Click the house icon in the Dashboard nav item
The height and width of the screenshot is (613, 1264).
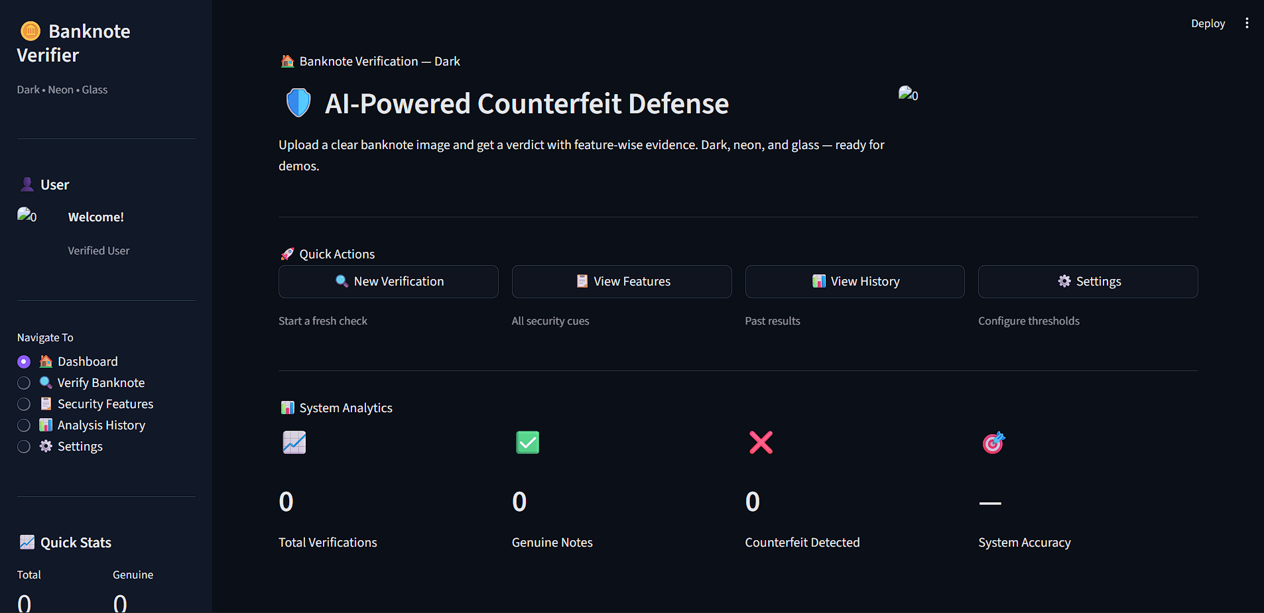[x=46, y=361]
